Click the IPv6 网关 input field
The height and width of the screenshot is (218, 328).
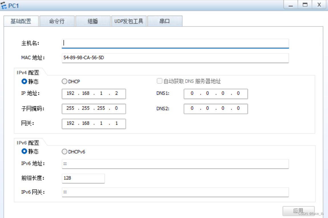coord(175,192)
